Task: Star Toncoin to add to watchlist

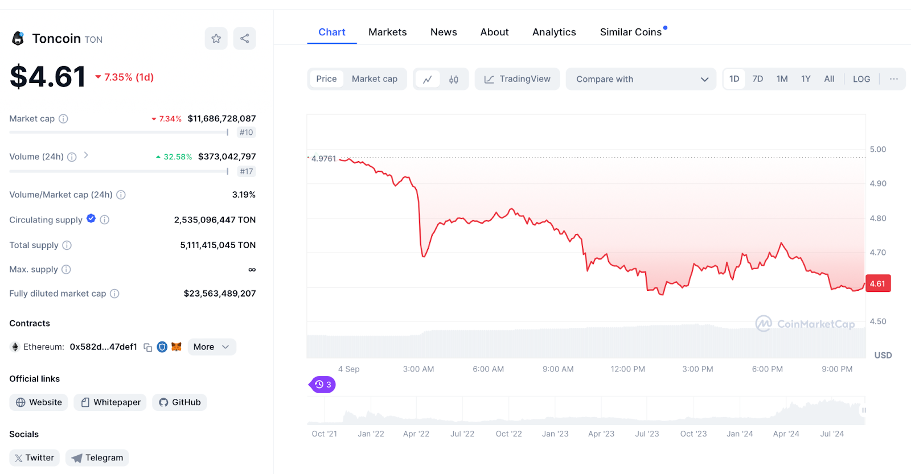Action: [216, 39]
